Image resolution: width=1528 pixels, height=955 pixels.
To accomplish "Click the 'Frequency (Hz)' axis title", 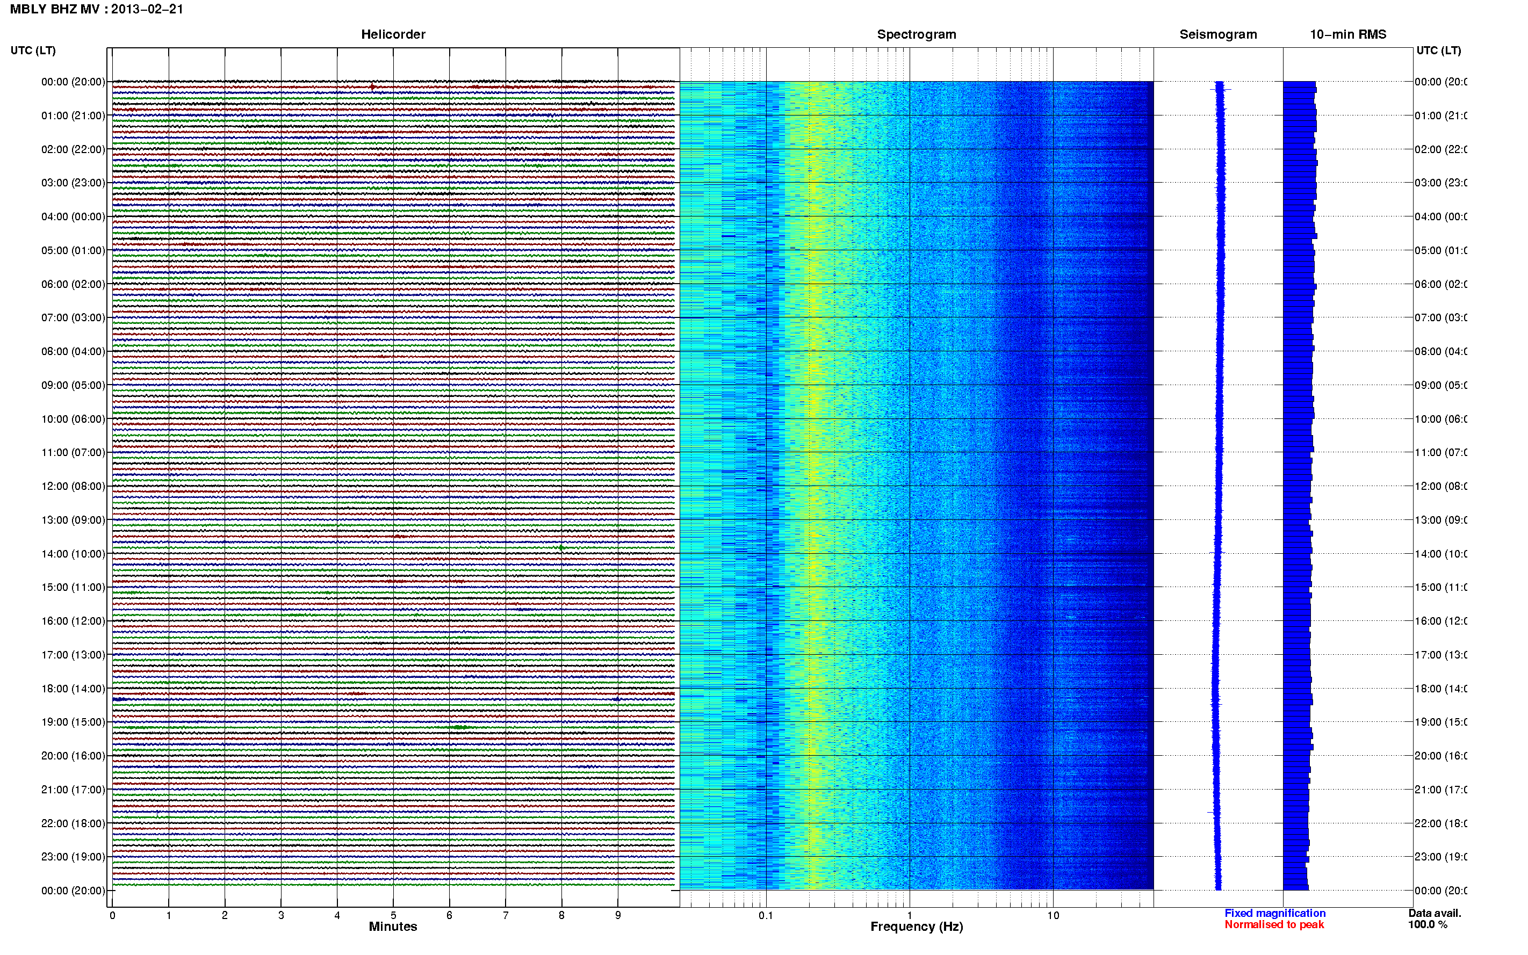I will tap(917, 927).
